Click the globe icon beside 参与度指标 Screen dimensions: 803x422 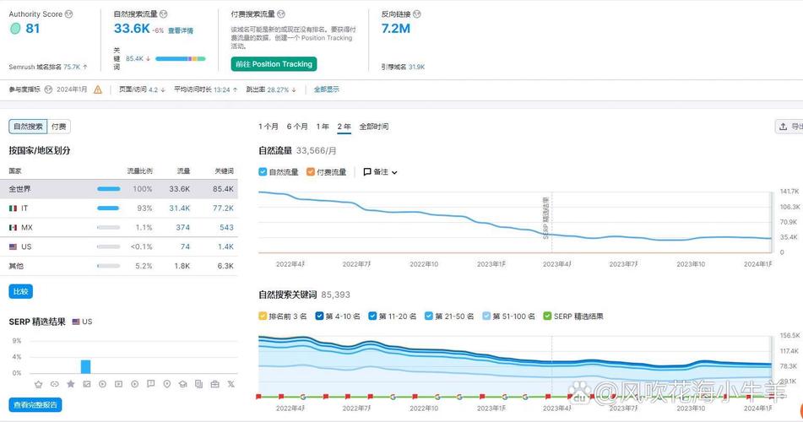[x=48, y=89]
